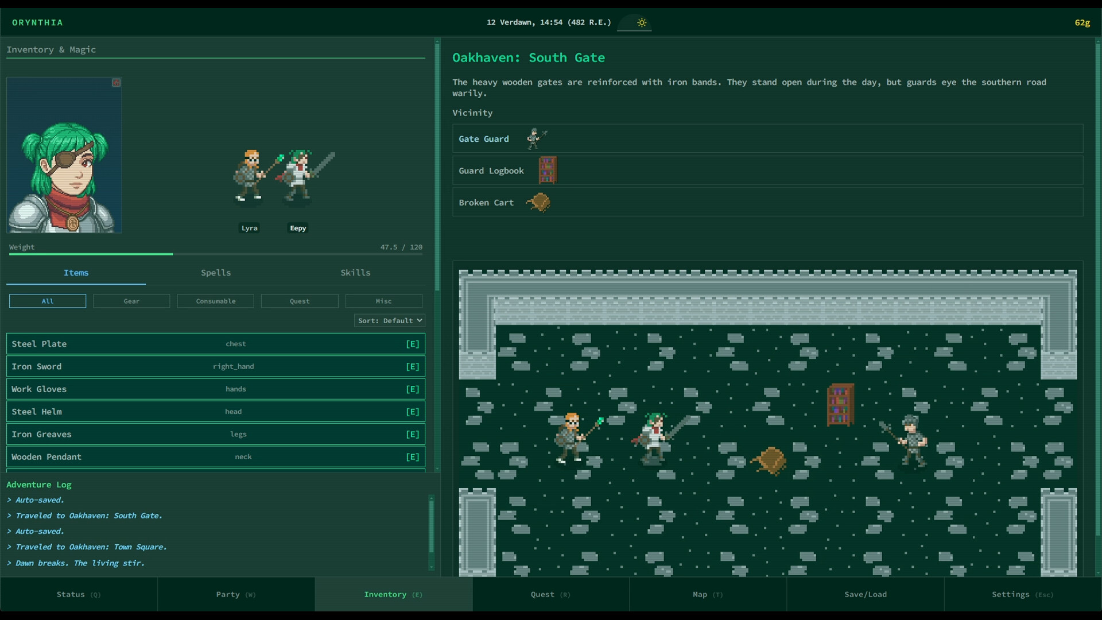Click the Gate Guard sprite in Vicinity
Screen dimensions: 1102x620
(x=537, y=138)
